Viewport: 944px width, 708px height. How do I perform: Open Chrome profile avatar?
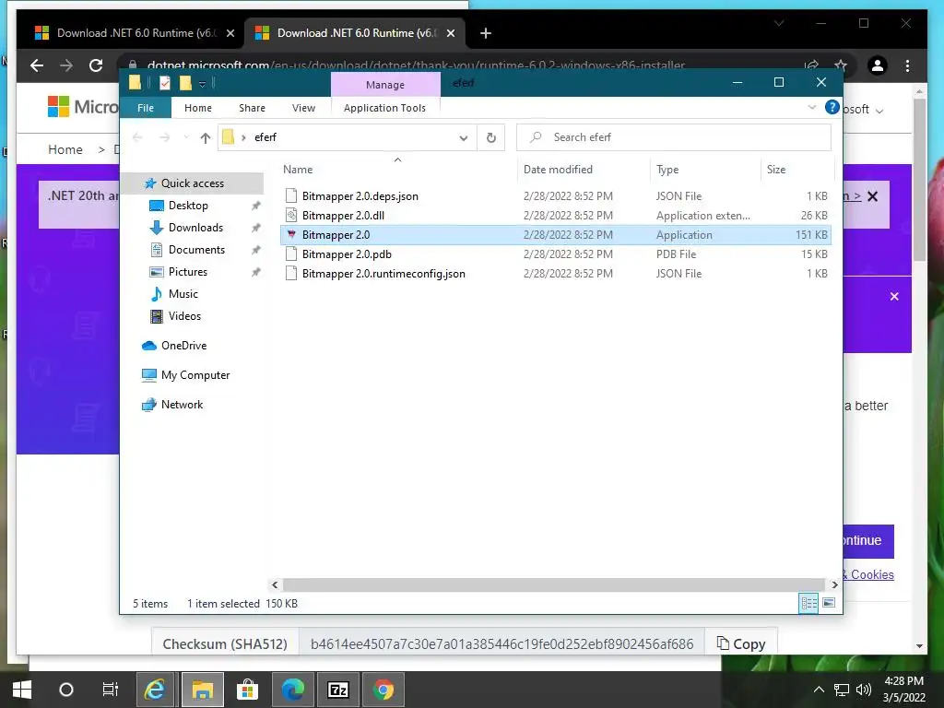[878, 65]
